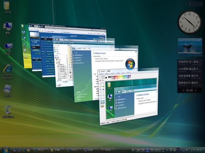Choose the Fill With Color bucket in Paint
Viewport: 205px width, 153px height.
pos(103,80)
